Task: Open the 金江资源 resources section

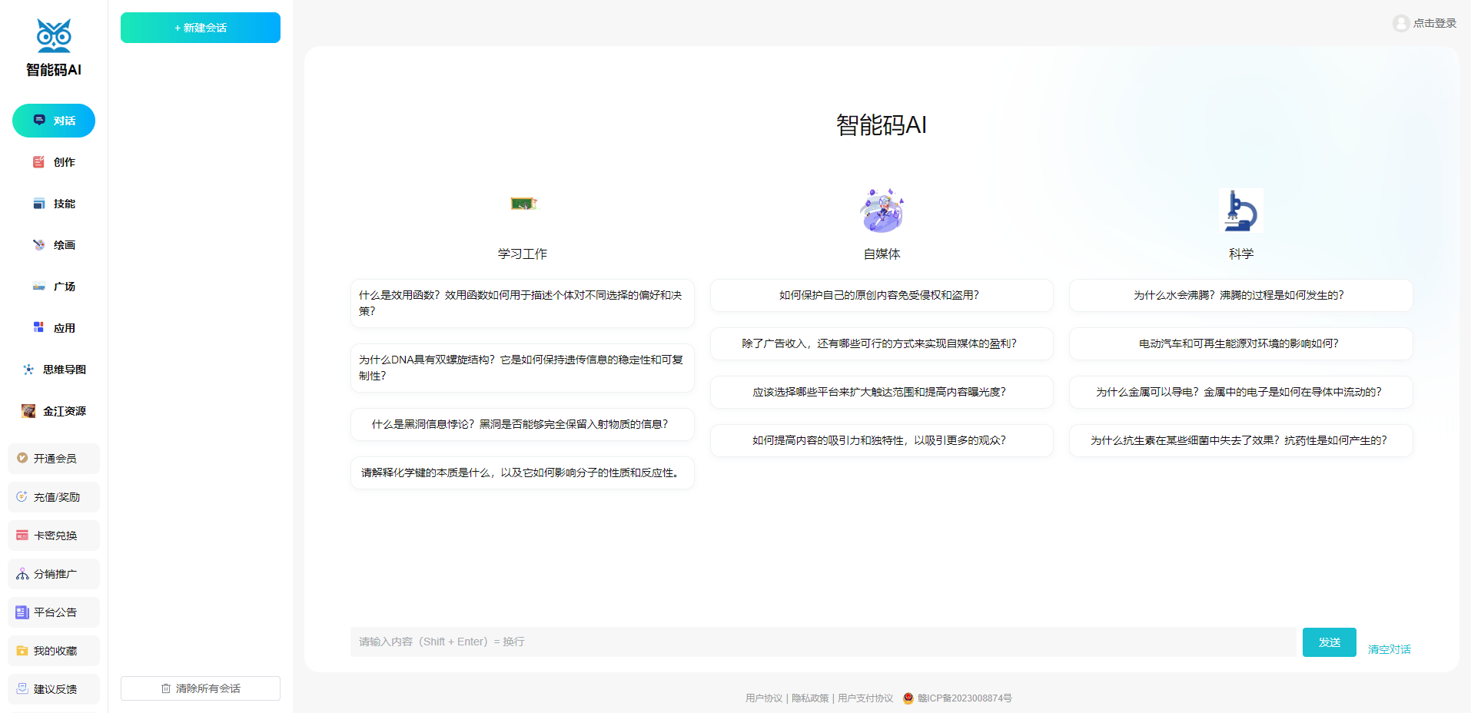Action: click(53, 410)
